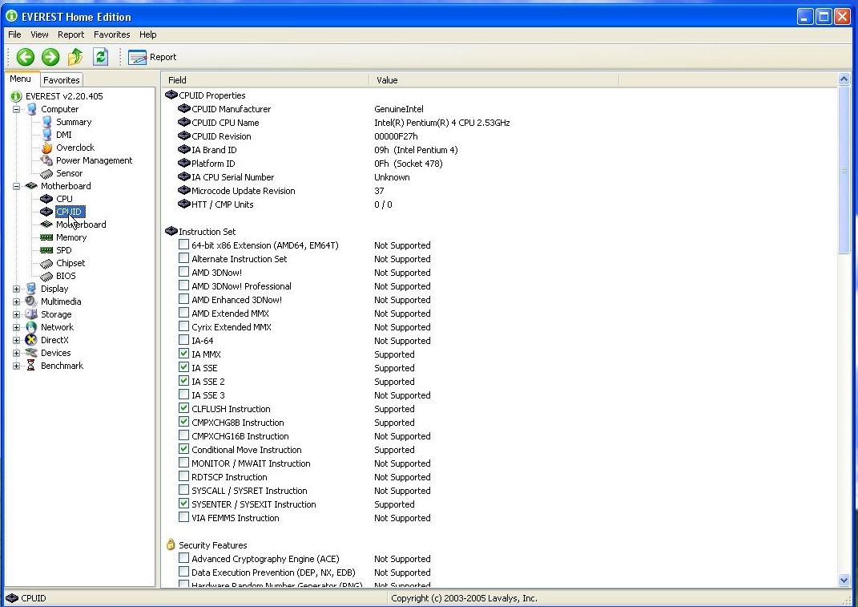Screen dimensions: 858x607
Task: Click the EVEREST v2.20.405 root icon
Action: 16,96
